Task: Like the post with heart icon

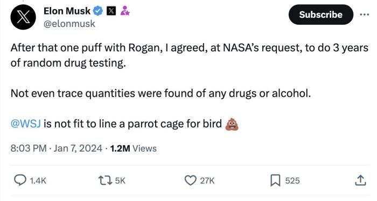Action: click(x=190, y=181)
